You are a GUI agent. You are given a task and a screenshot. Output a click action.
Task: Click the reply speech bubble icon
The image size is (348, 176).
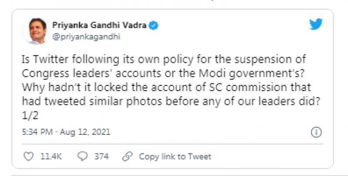[83, 156]
